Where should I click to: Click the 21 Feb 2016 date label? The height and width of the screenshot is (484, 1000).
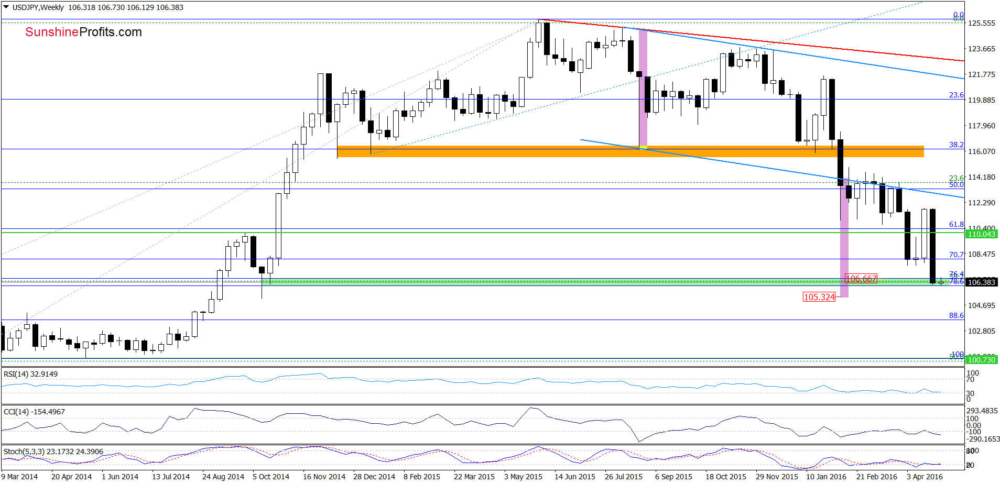tap(877, 477)
